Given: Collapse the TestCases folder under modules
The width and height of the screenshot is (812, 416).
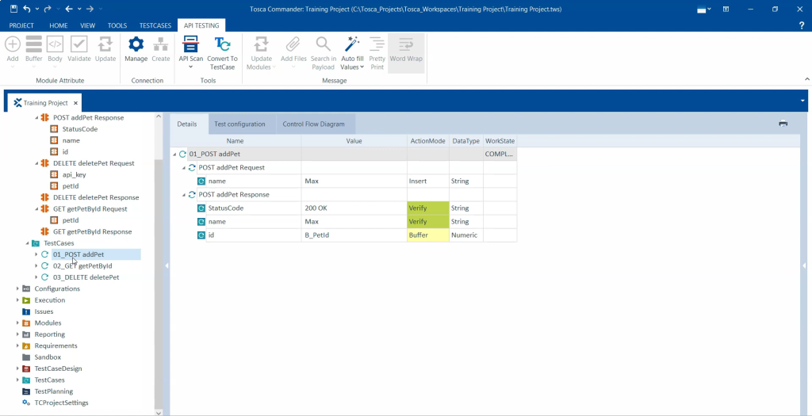Looking at the screenshot, I should coord(27,243).
